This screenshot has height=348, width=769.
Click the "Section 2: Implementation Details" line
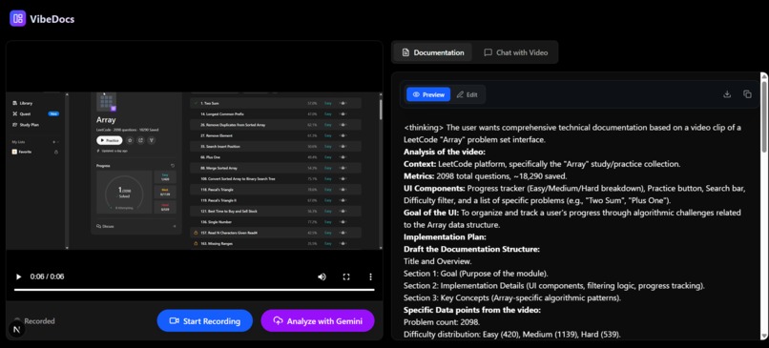pyautogui.click(x=554, y=286)
